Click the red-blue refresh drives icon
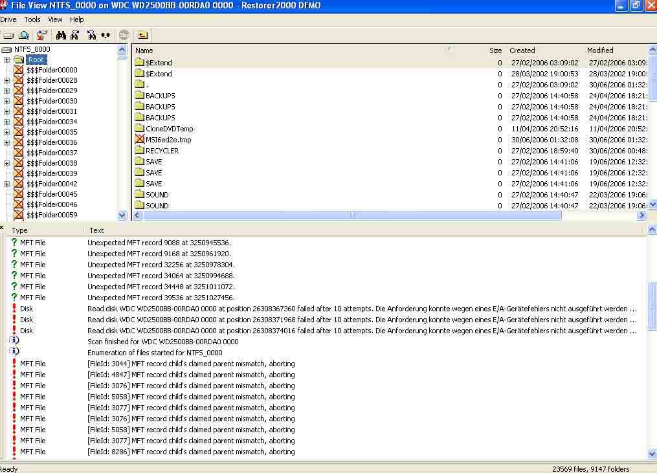Viewport: 657px width, 473px height. click(42, 36)
